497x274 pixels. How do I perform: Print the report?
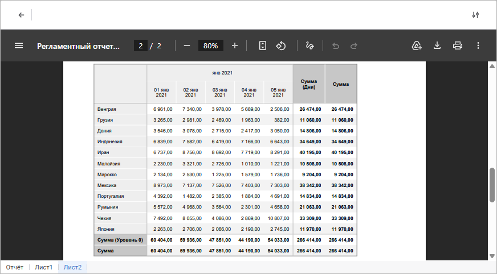tap(457, 46)
